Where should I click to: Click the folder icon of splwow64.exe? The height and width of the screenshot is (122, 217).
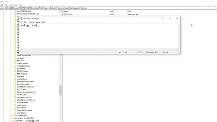point(15,102)
